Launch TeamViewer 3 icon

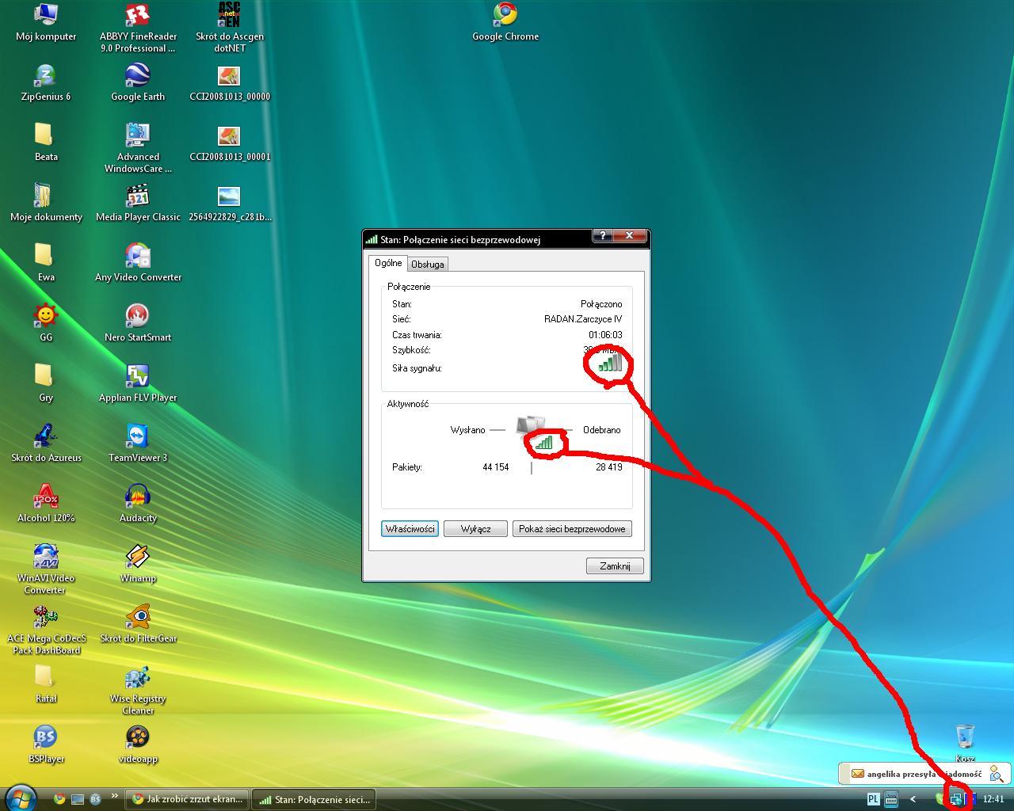click(138, 444)
